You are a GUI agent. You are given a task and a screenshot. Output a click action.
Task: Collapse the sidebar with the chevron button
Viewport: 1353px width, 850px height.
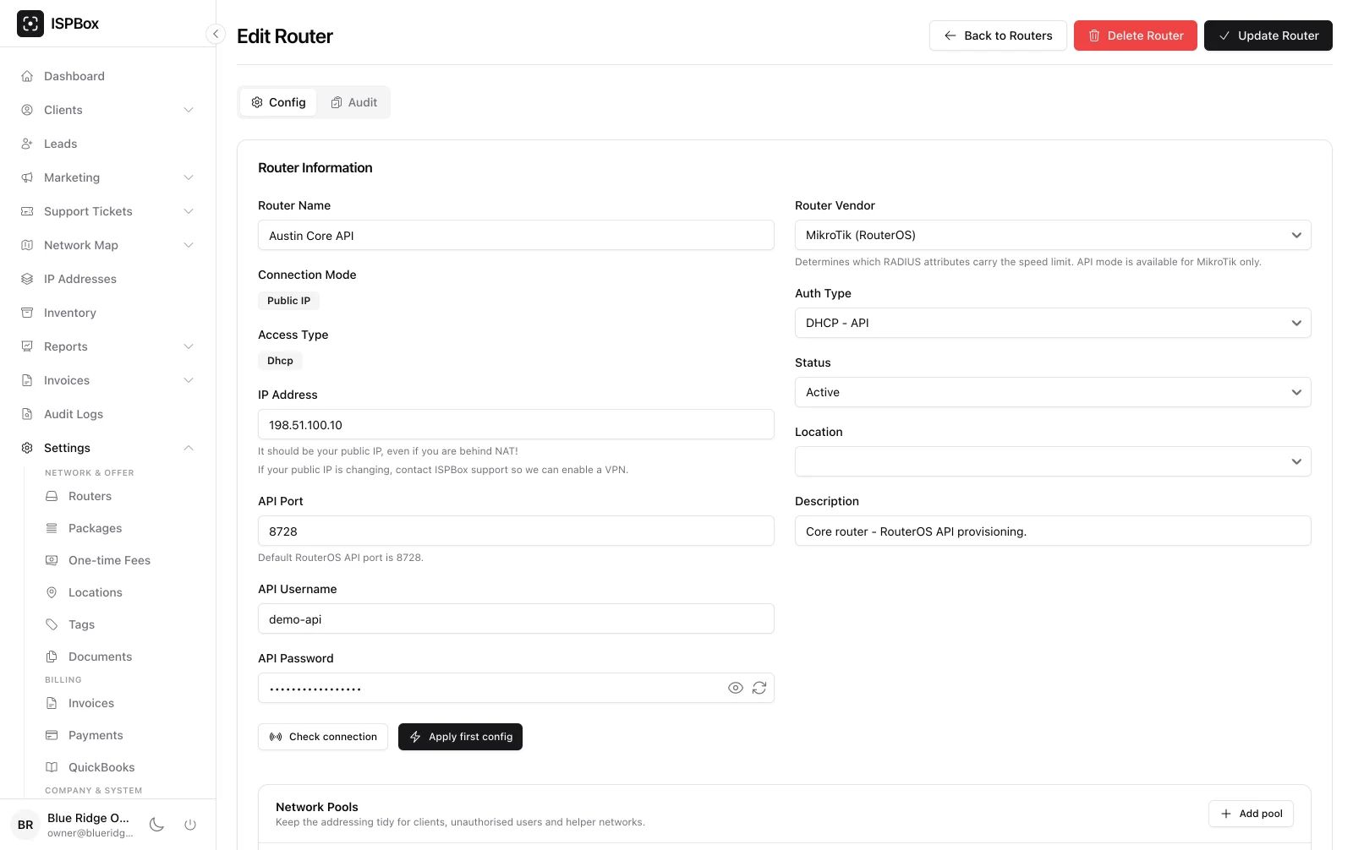(216, 34)
